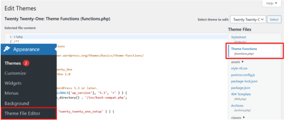Click in the code editor first line
This screenshot has width=285, height=121.
click(120, 37)
